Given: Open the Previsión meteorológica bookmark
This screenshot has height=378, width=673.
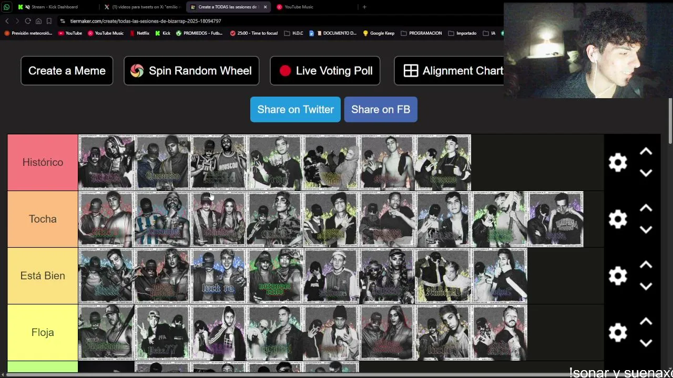Looking at the screenshot, I should pyautogui.click(x=28, y=33).
